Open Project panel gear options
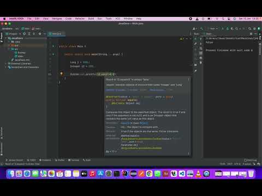The height and width of the screenshot is (196, 262). tap(40, 34)
